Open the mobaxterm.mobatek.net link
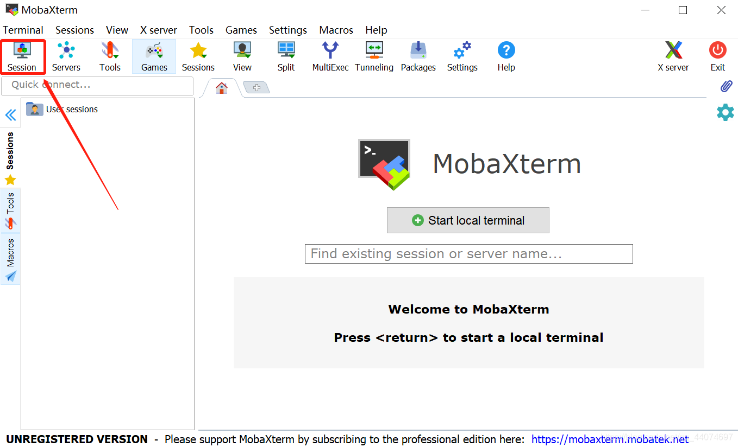The image size is (738, 447). coord(610,439)
